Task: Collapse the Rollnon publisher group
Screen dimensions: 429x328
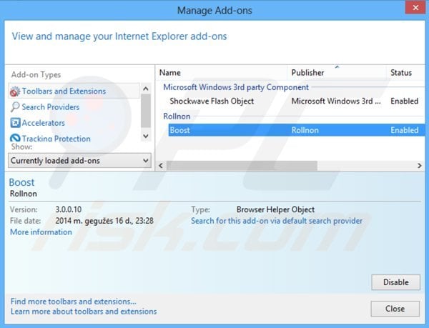Action: [178, 116]
